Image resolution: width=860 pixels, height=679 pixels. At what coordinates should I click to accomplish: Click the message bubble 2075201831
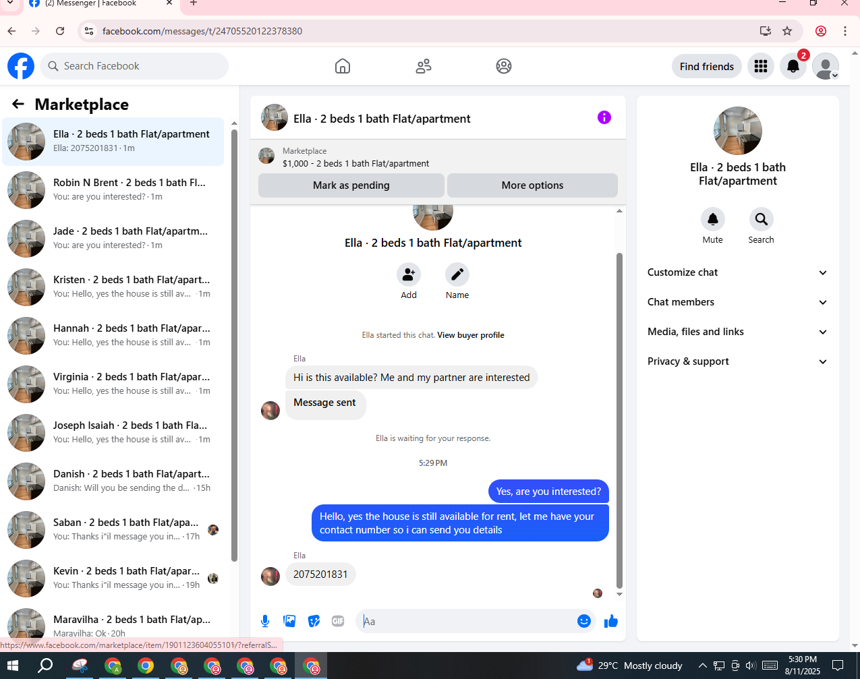(x=320, y=574)
